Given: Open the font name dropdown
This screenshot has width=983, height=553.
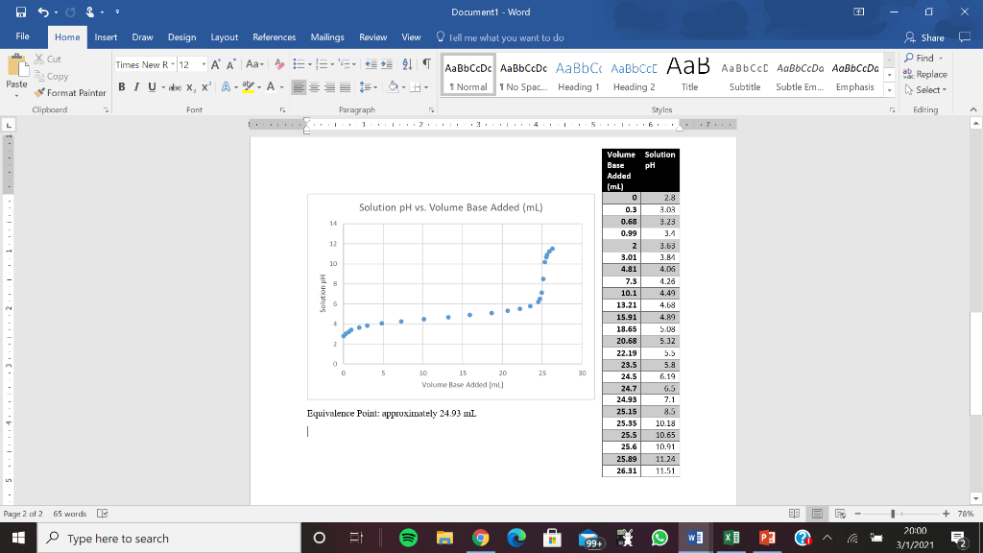Looking at the screenshot, I should 171,64.
